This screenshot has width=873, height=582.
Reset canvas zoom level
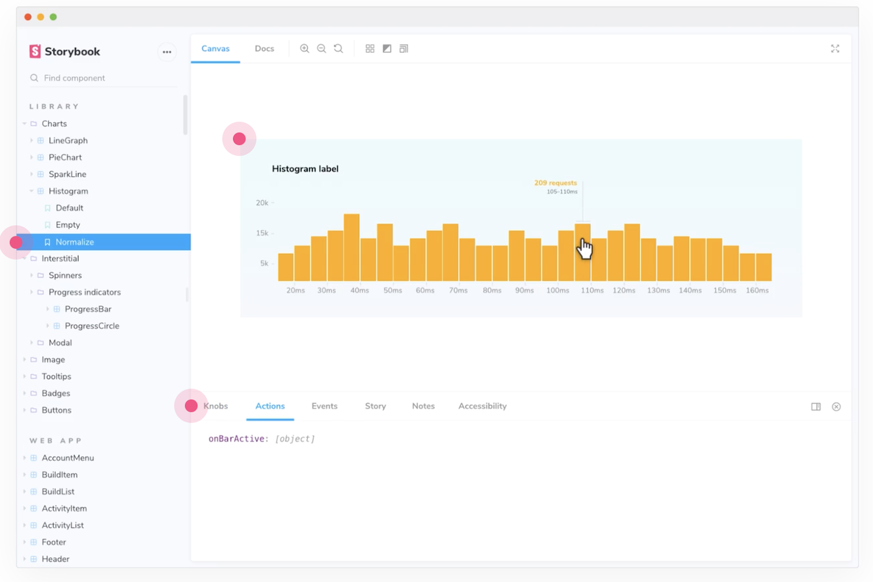[x=338, y=49]
